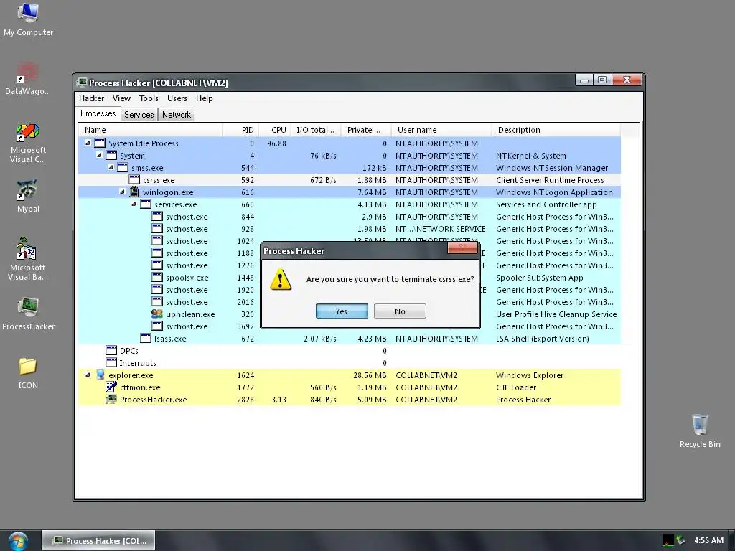Select the ctfmon.exe process row
This screenshot has width=735, height=551.
[350, 387]
